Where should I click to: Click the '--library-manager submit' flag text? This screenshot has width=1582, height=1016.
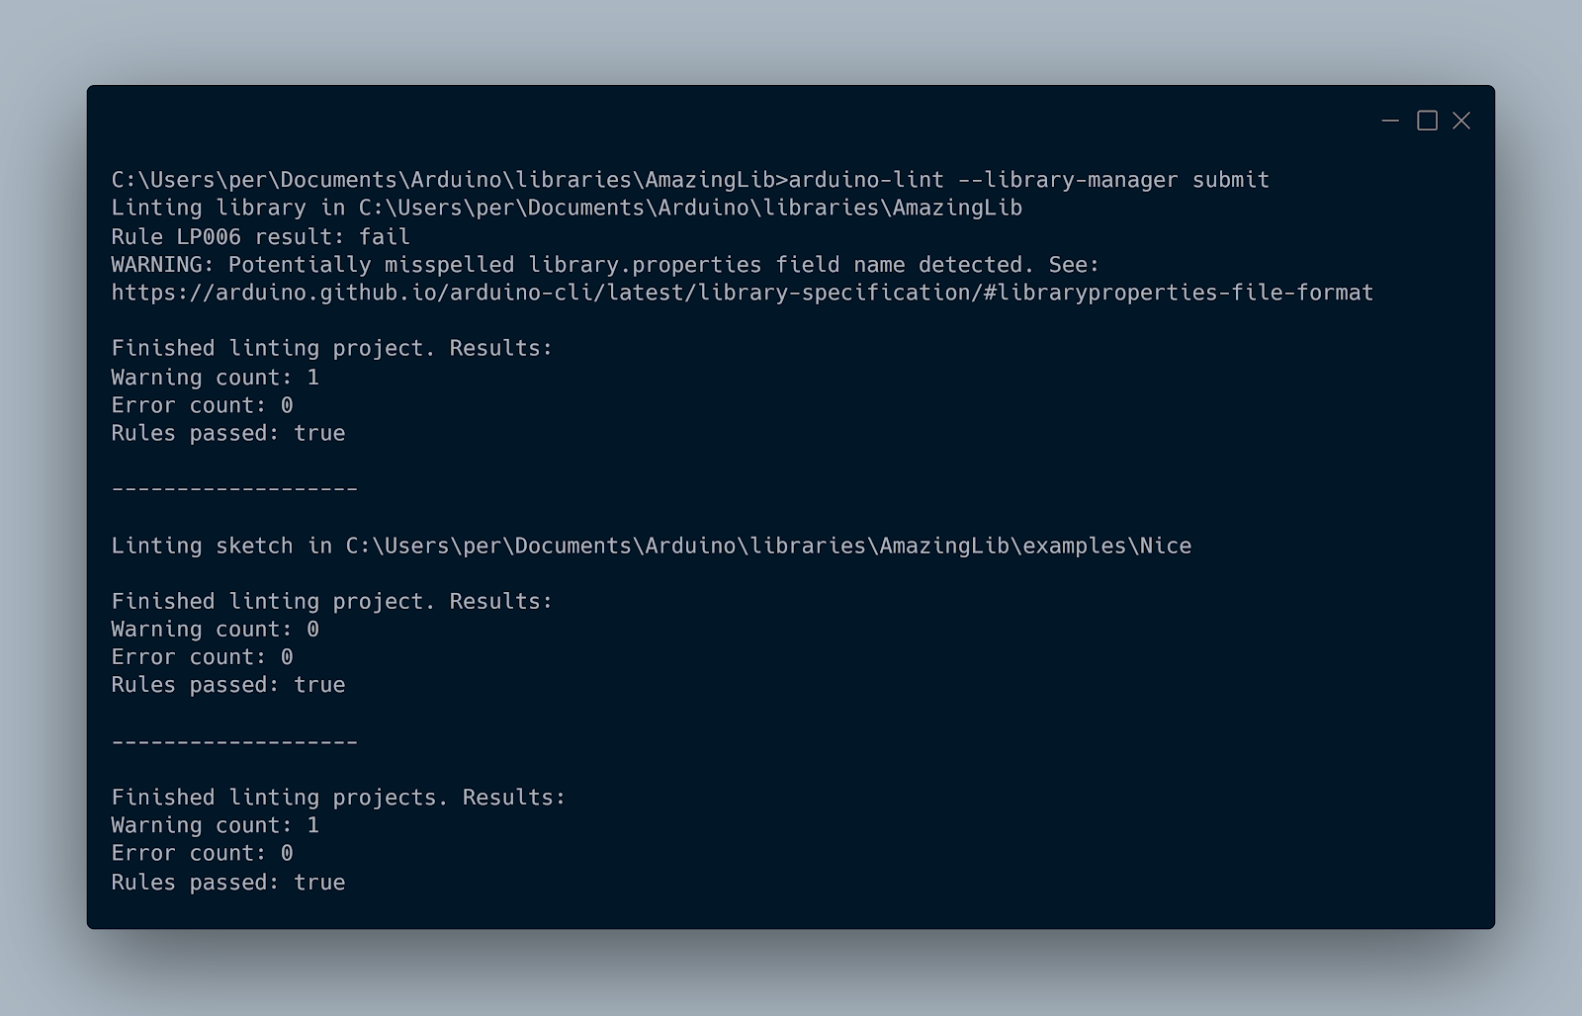click(1113, 180)
